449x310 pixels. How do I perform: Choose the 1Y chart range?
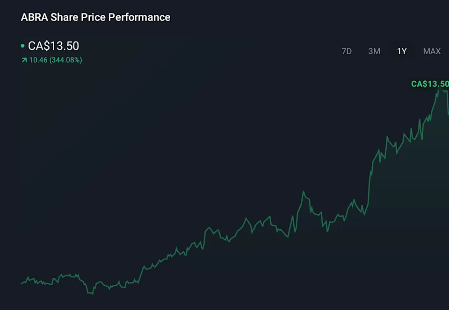(402, 51)
